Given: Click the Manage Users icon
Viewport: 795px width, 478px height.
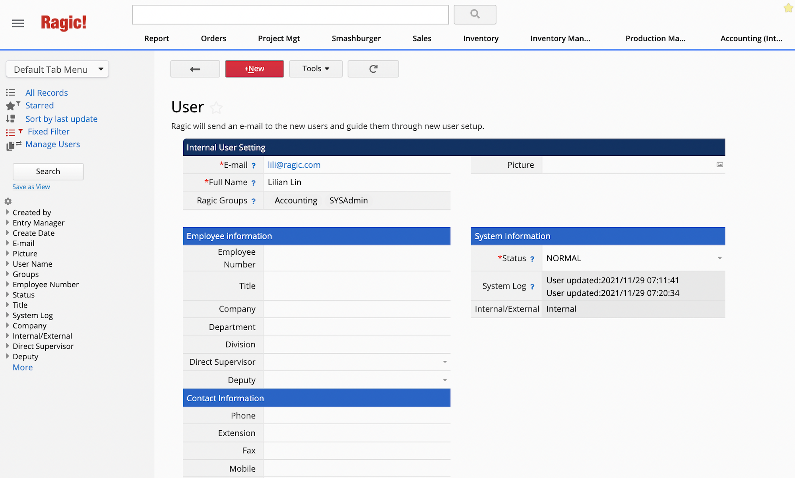Looking at the screenshot, I should pos(13,145).
